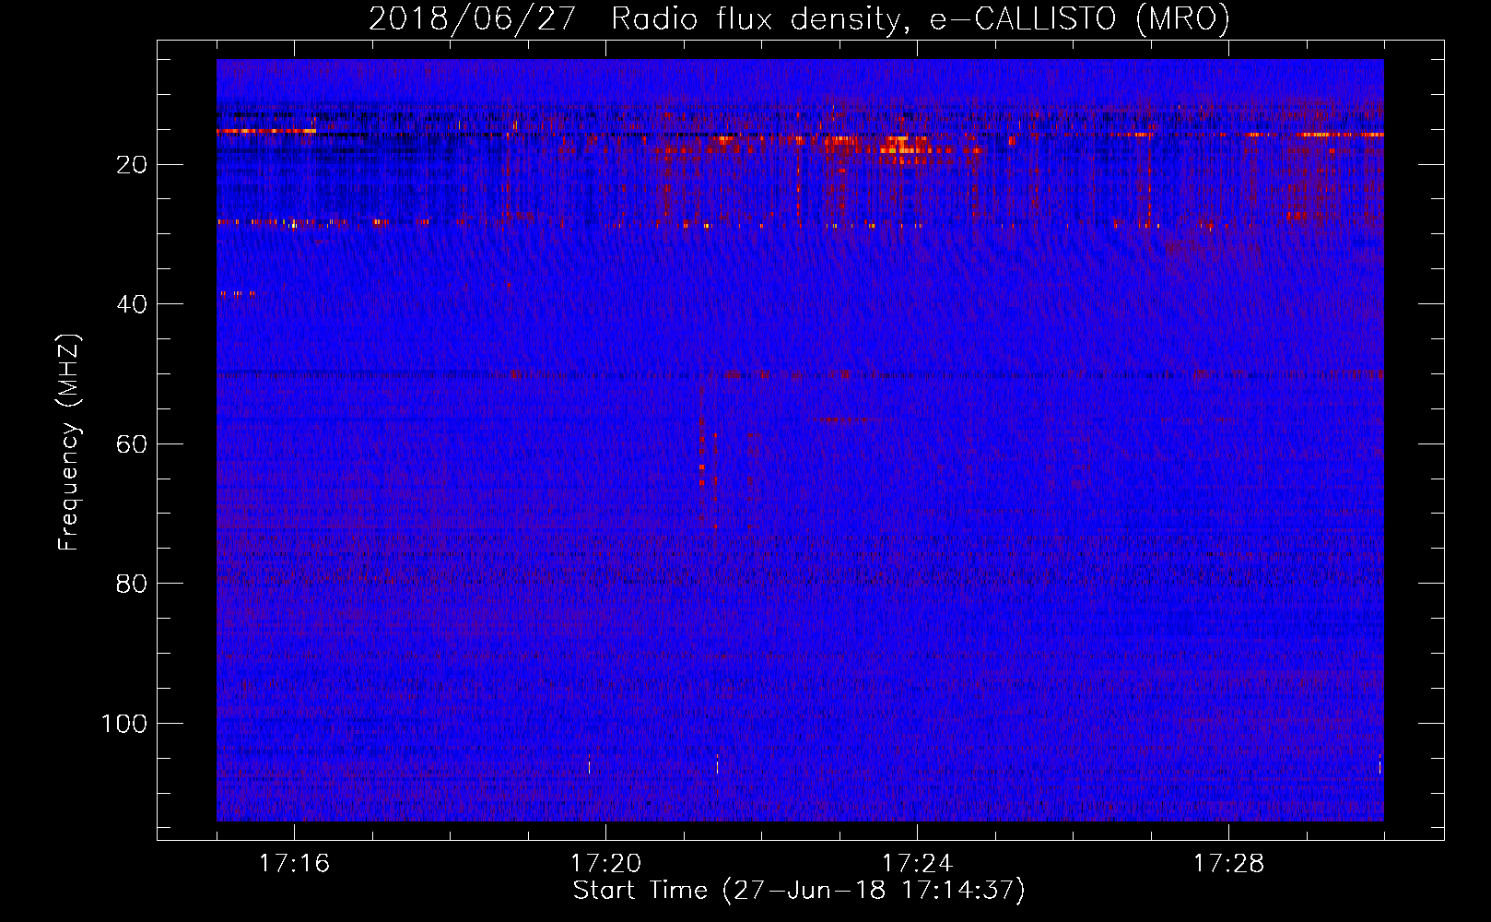Click the 17:28 time tick label
Screen dimensions: 1491x922
[1228, 864]
